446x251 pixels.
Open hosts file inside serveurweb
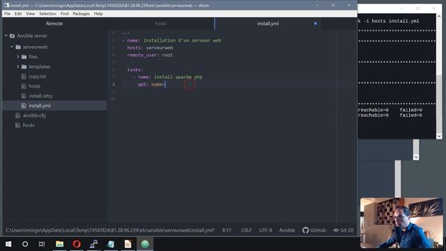pyautogui.click(x=34, y=86)
